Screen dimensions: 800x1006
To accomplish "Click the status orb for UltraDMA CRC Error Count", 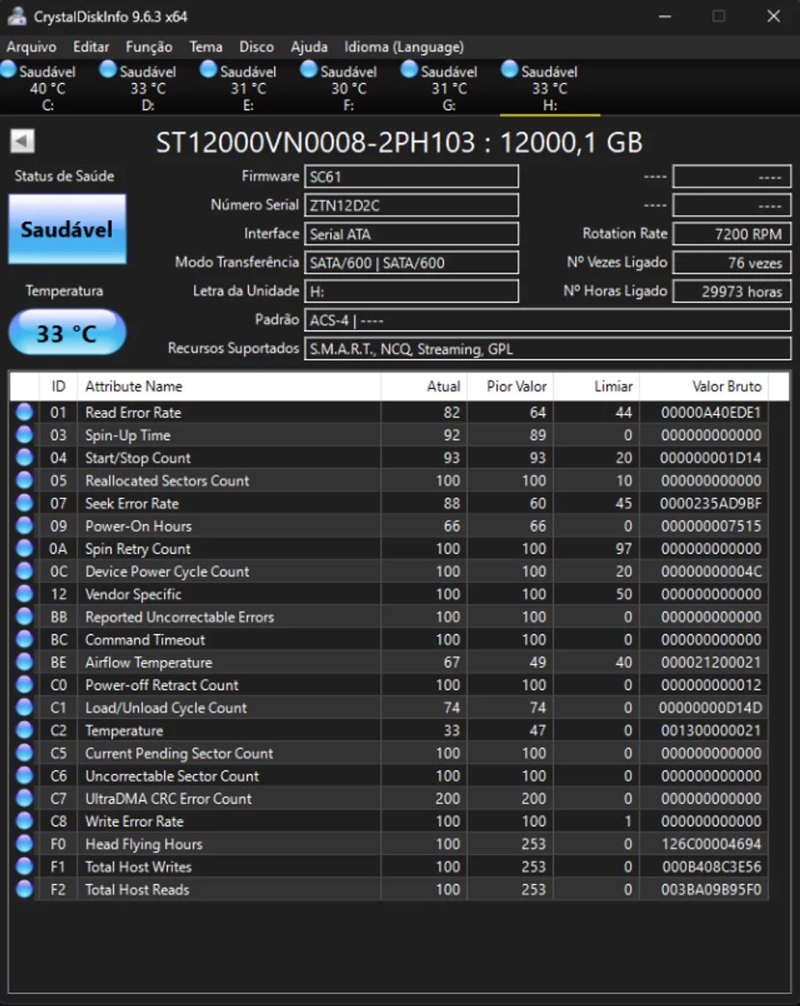I will click(24, 799).
